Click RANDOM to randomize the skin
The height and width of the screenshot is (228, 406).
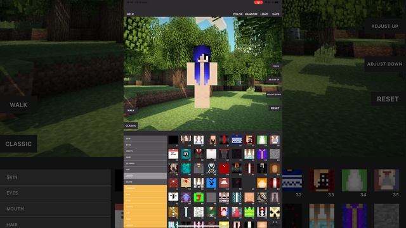(x=251, y=14)
